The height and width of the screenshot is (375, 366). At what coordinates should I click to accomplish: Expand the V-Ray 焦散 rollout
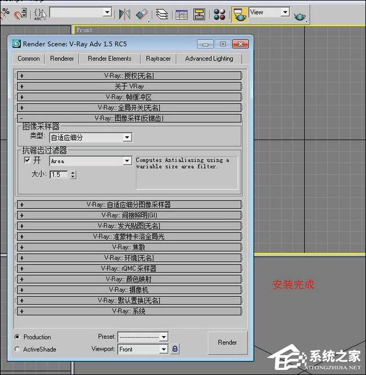(x=129, y=247)
